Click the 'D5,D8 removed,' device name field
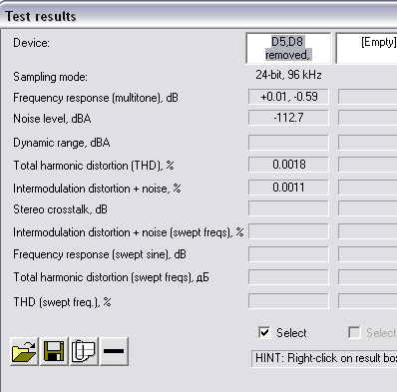 288,48
